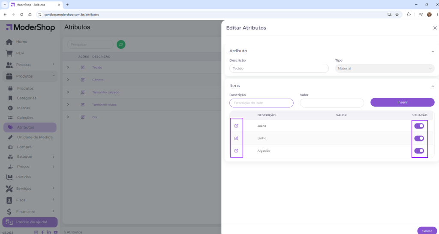
Task: Open Instagram icon in footer
Action: (36, 232)
